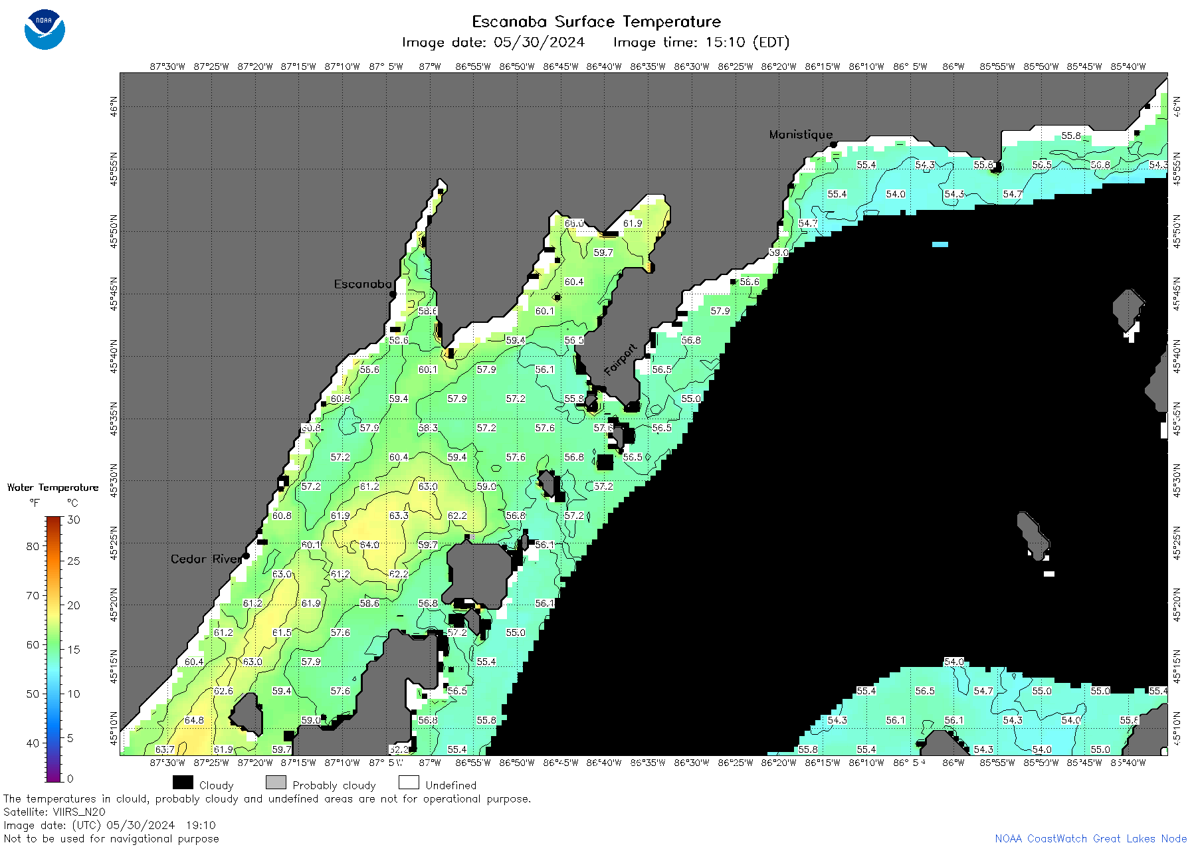Click the 60.4 reading north of Fairport
Image resolution: width=1194 pixels, height=849 pixels.
click(x=574, y=282)
